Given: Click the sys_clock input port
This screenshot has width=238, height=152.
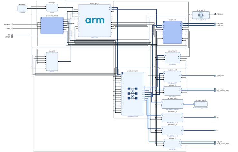Looking at the screenshot, I should (12, 24).
